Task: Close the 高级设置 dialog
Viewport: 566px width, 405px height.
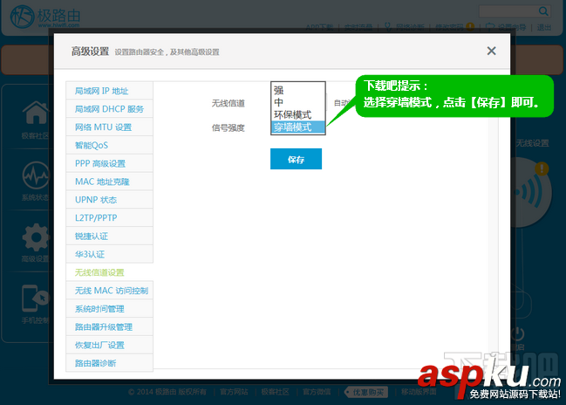Action: click(491, 51)
